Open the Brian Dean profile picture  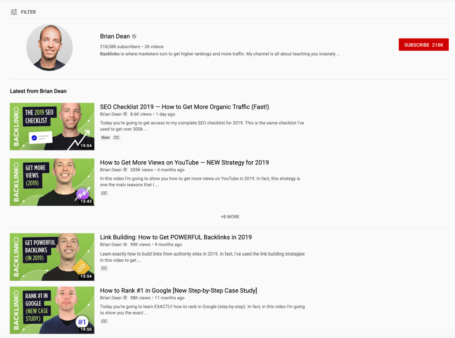click(50, 48)
